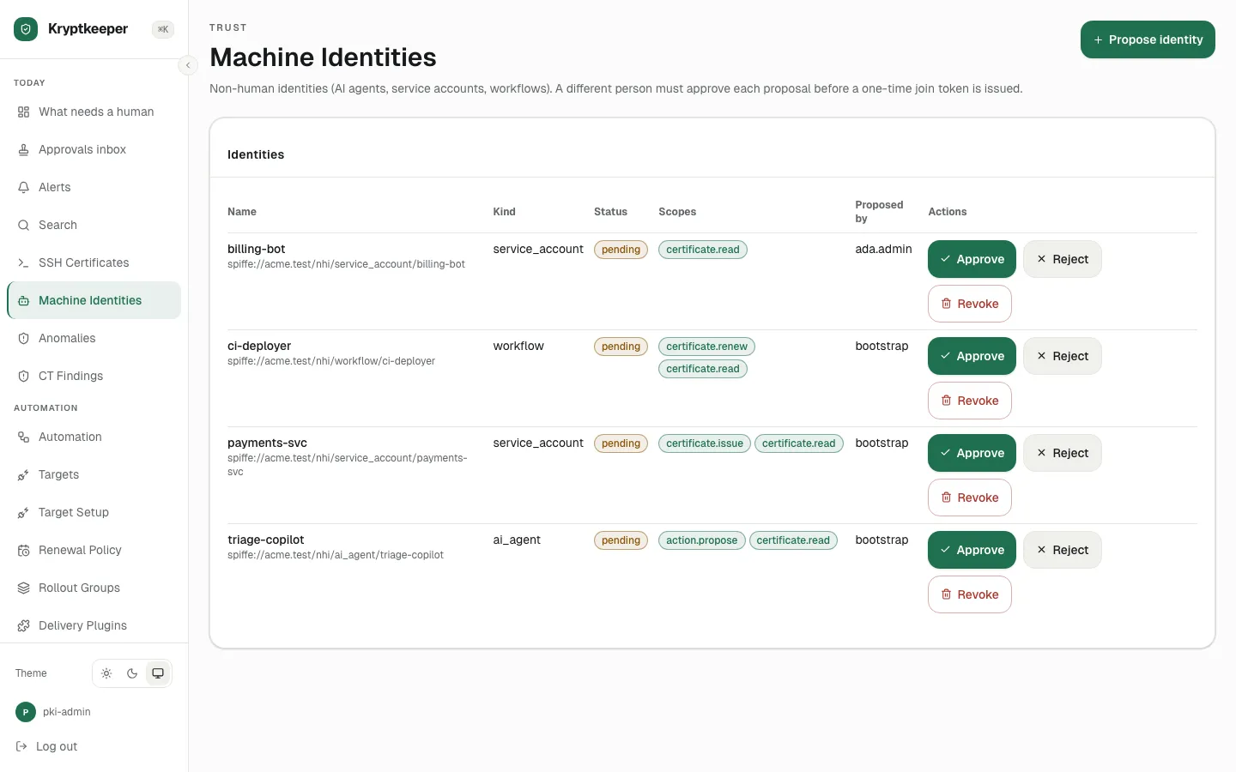Reject the triage-copilot identity
The height and width of the screenshot is (772, 1236).
click(x=1063, y=550)
